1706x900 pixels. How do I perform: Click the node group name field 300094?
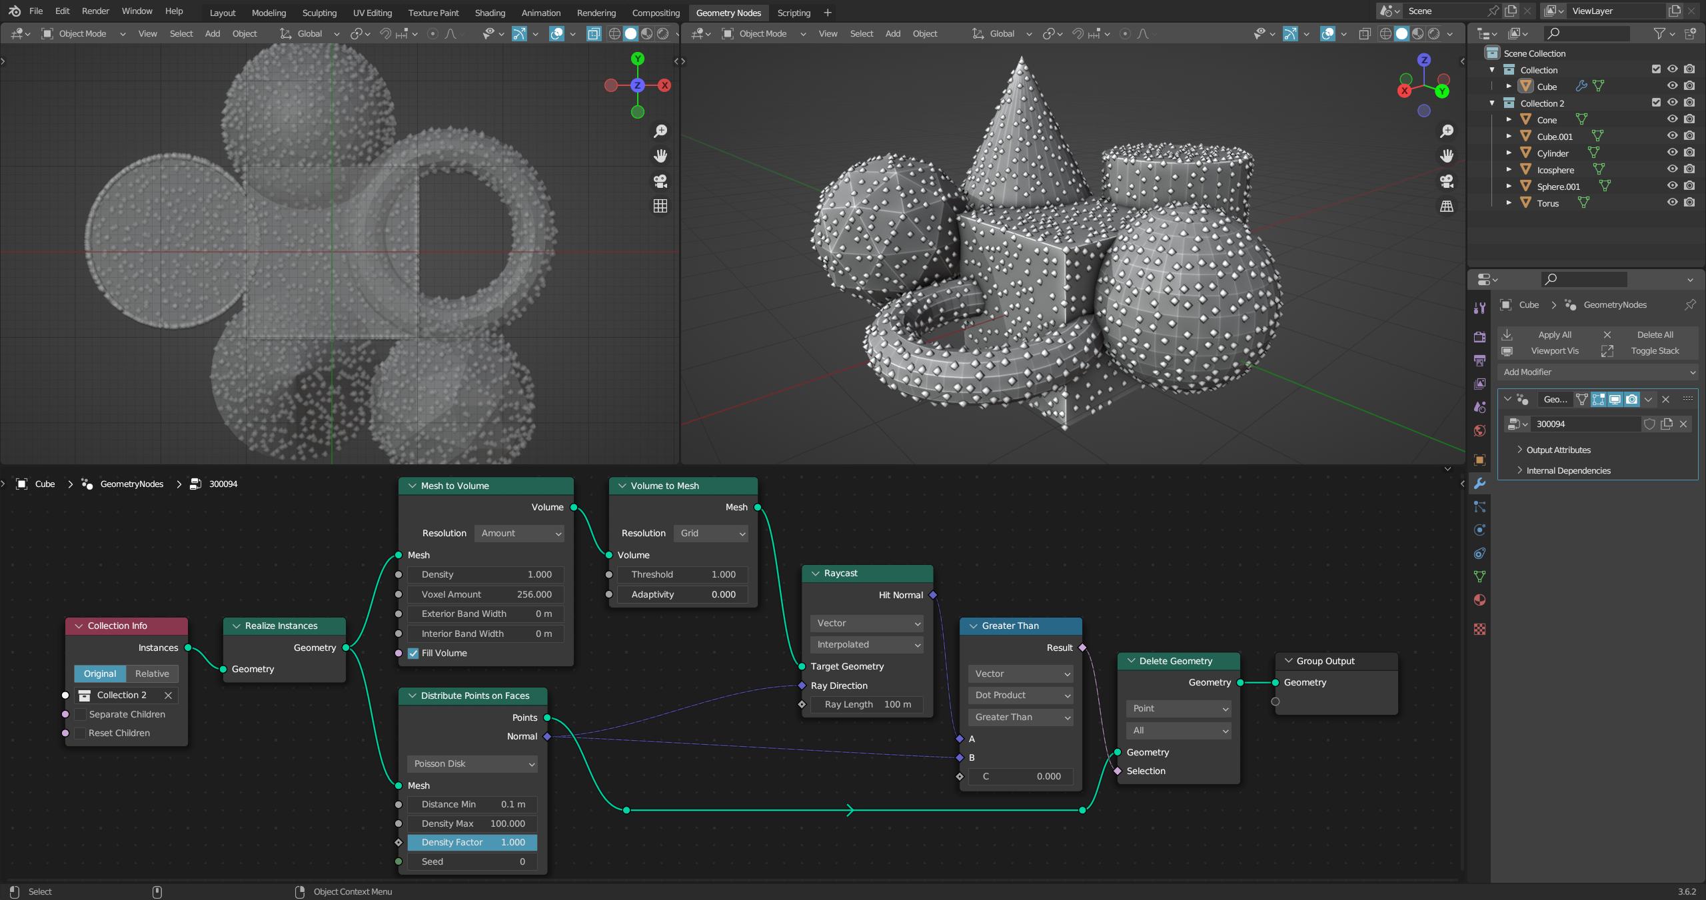[1586, 424]
